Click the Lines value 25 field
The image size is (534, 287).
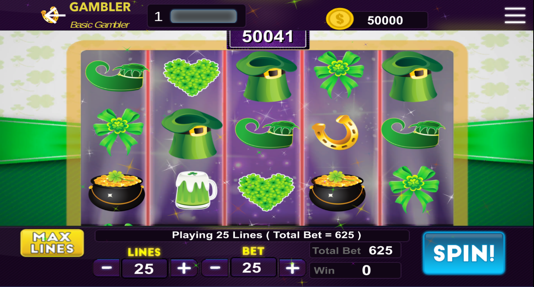[144, 269]
